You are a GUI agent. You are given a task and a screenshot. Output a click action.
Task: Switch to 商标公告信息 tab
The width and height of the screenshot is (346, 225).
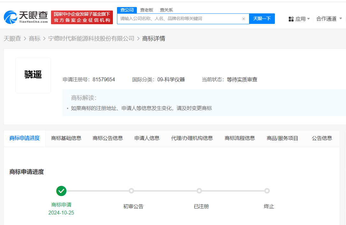[x=108, y=138]
